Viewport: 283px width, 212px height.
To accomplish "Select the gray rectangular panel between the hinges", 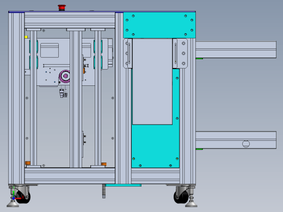I will click(x=152, y=82).
